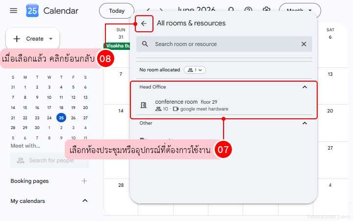The height and width of the screenshot is (221, 353).
Task: Open the room capacity dropdown
Action: (x=195, y=70)
